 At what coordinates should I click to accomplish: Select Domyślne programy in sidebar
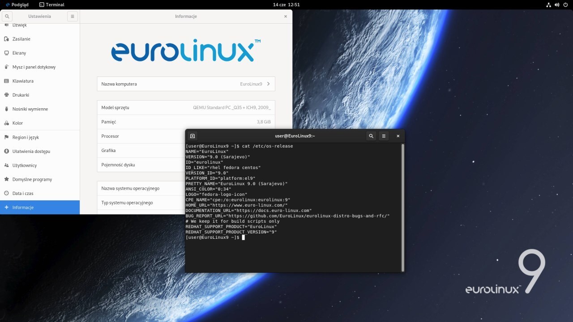40,179
